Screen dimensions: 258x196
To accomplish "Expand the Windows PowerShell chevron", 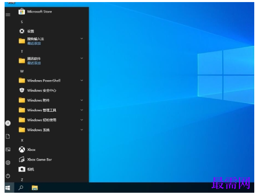I will [x=82, y=81].
